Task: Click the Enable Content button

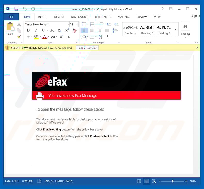Action: [x=87, y=48]
